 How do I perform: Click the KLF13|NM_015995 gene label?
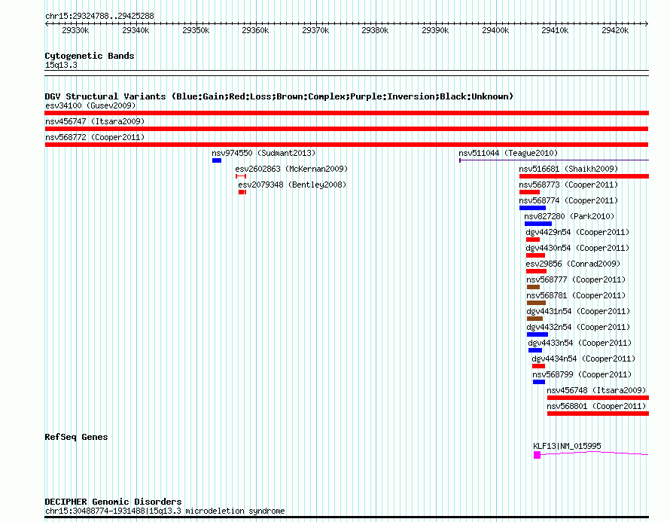[x=567, y=446]
